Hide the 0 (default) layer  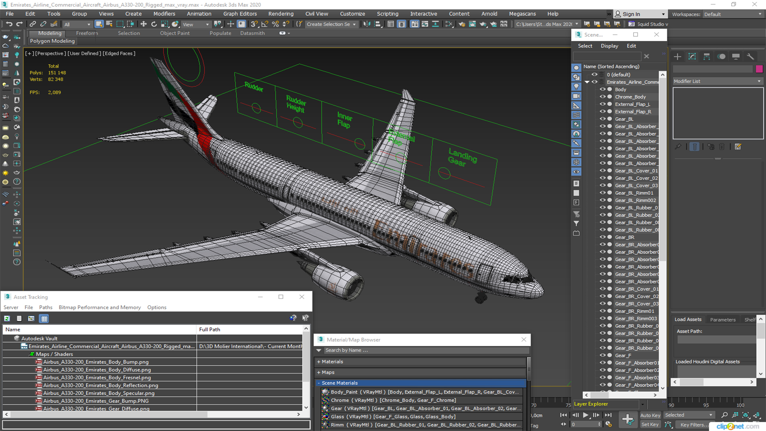[594, 75]
